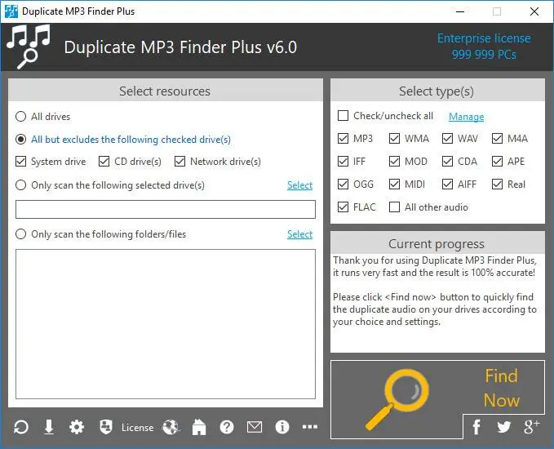Image resolution: width=554 pixels, height=449 pixels.
Task: Click the License label
Action: [137, 428]
